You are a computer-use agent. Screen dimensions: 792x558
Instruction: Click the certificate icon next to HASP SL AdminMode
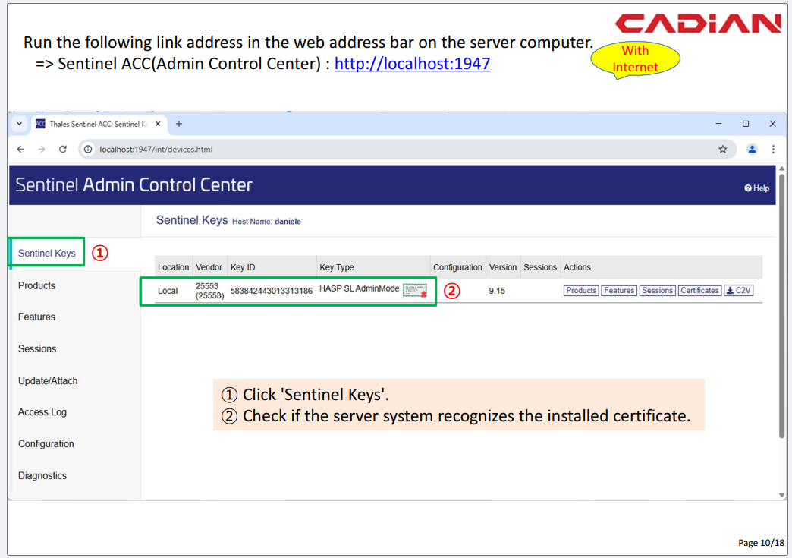click(414, 291)
